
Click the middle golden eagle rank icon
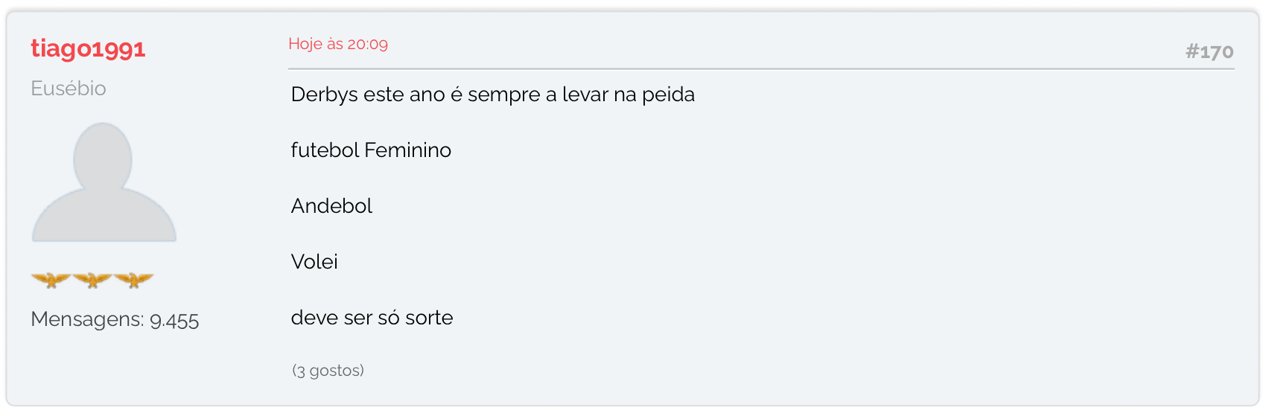pos(92,280)
